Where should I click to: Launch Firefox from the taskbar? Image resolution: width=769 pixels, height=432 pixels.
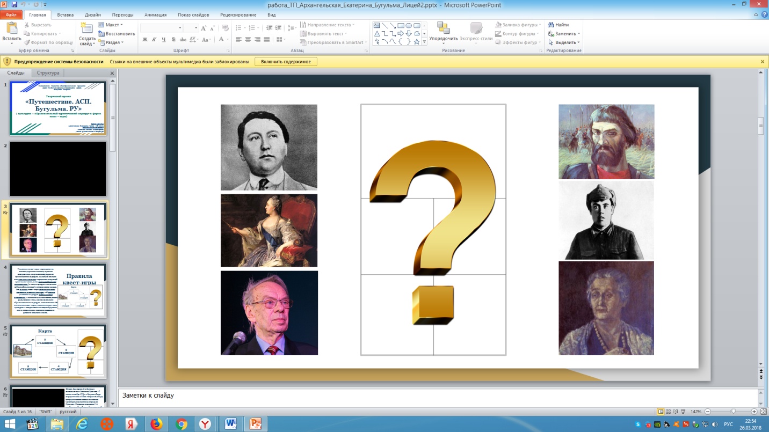pyautogui.click(x=156, y=424)
